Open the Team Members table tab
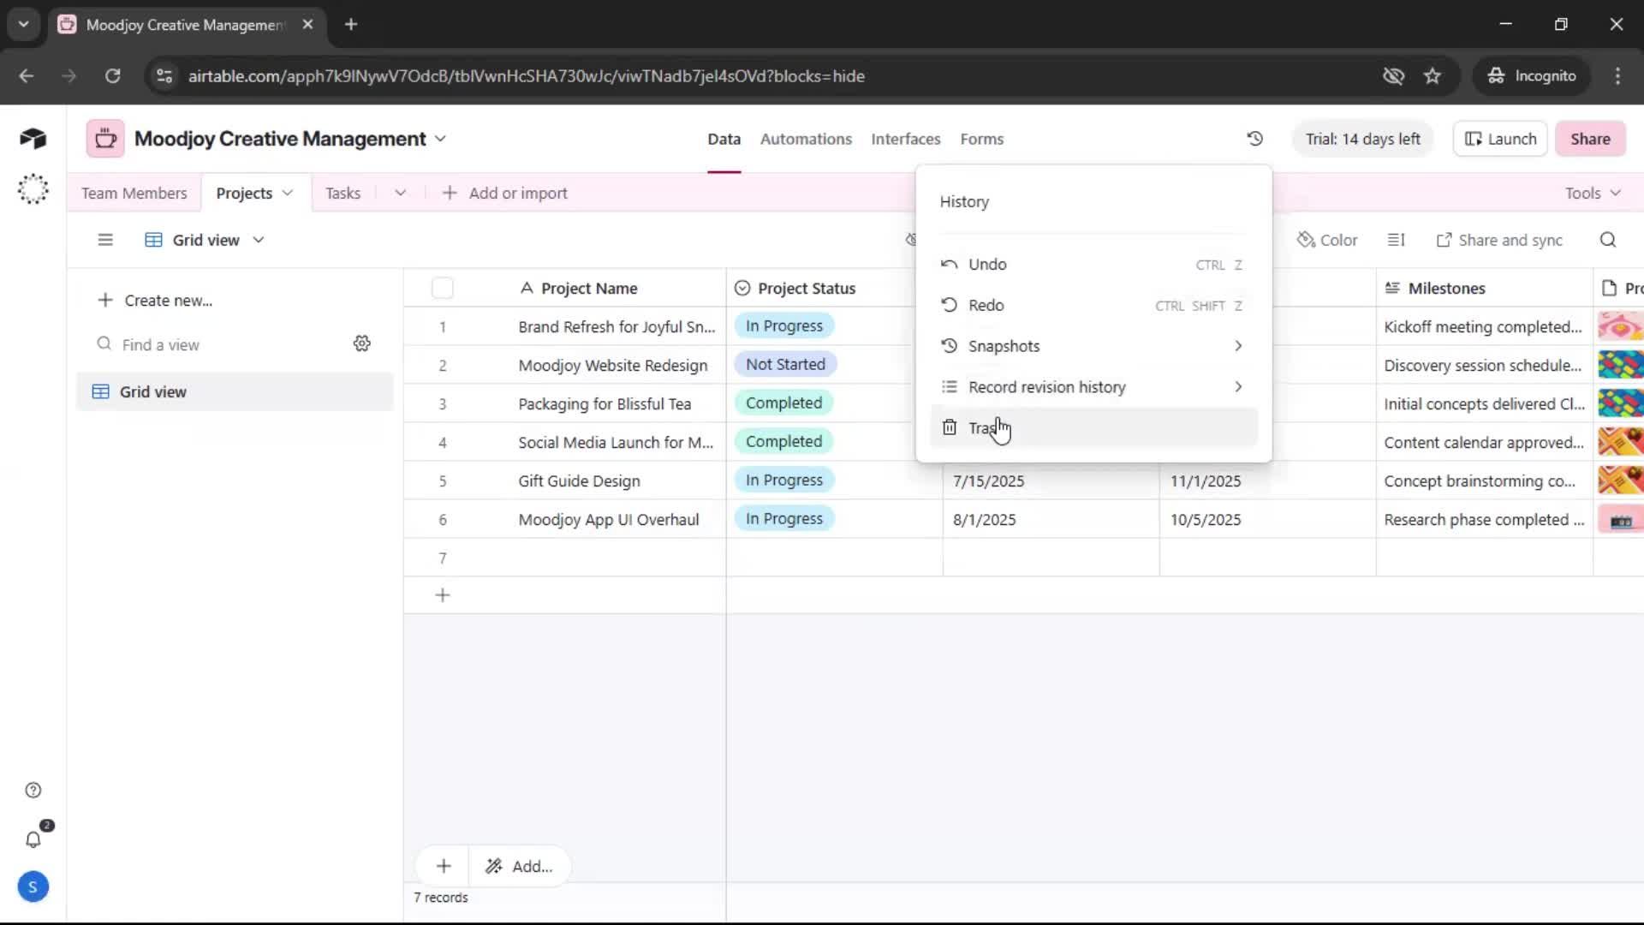 click(134, 193)
